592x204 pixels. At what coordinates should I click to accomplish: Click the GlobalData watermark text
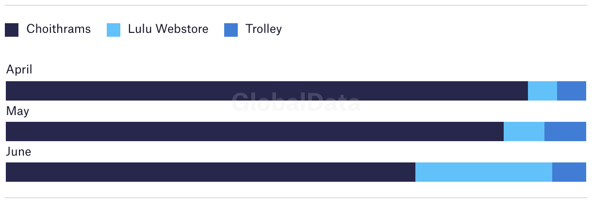click(x=296, y=102)
